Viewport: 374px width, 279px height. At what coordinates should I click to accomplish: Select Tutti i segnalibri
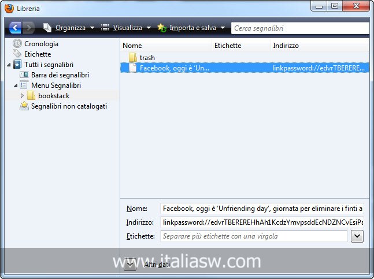[x=49, y=65]
